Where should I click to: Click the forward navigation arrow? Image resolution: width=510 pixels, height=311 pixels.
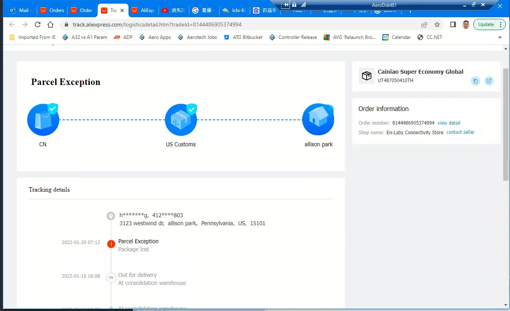tap(25, 24)
